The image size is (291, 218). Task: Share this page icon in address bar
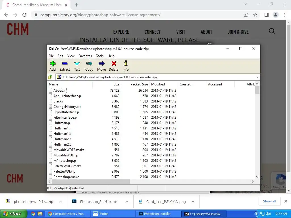pos(246,15)
